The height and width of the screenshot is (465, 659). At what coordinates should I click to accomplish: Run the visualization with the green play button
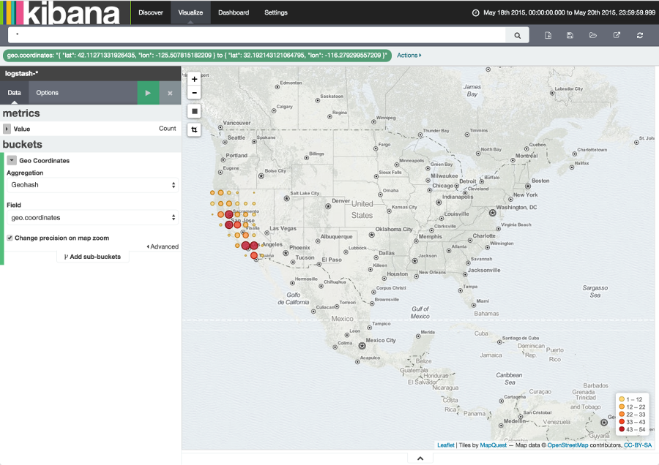146,93
